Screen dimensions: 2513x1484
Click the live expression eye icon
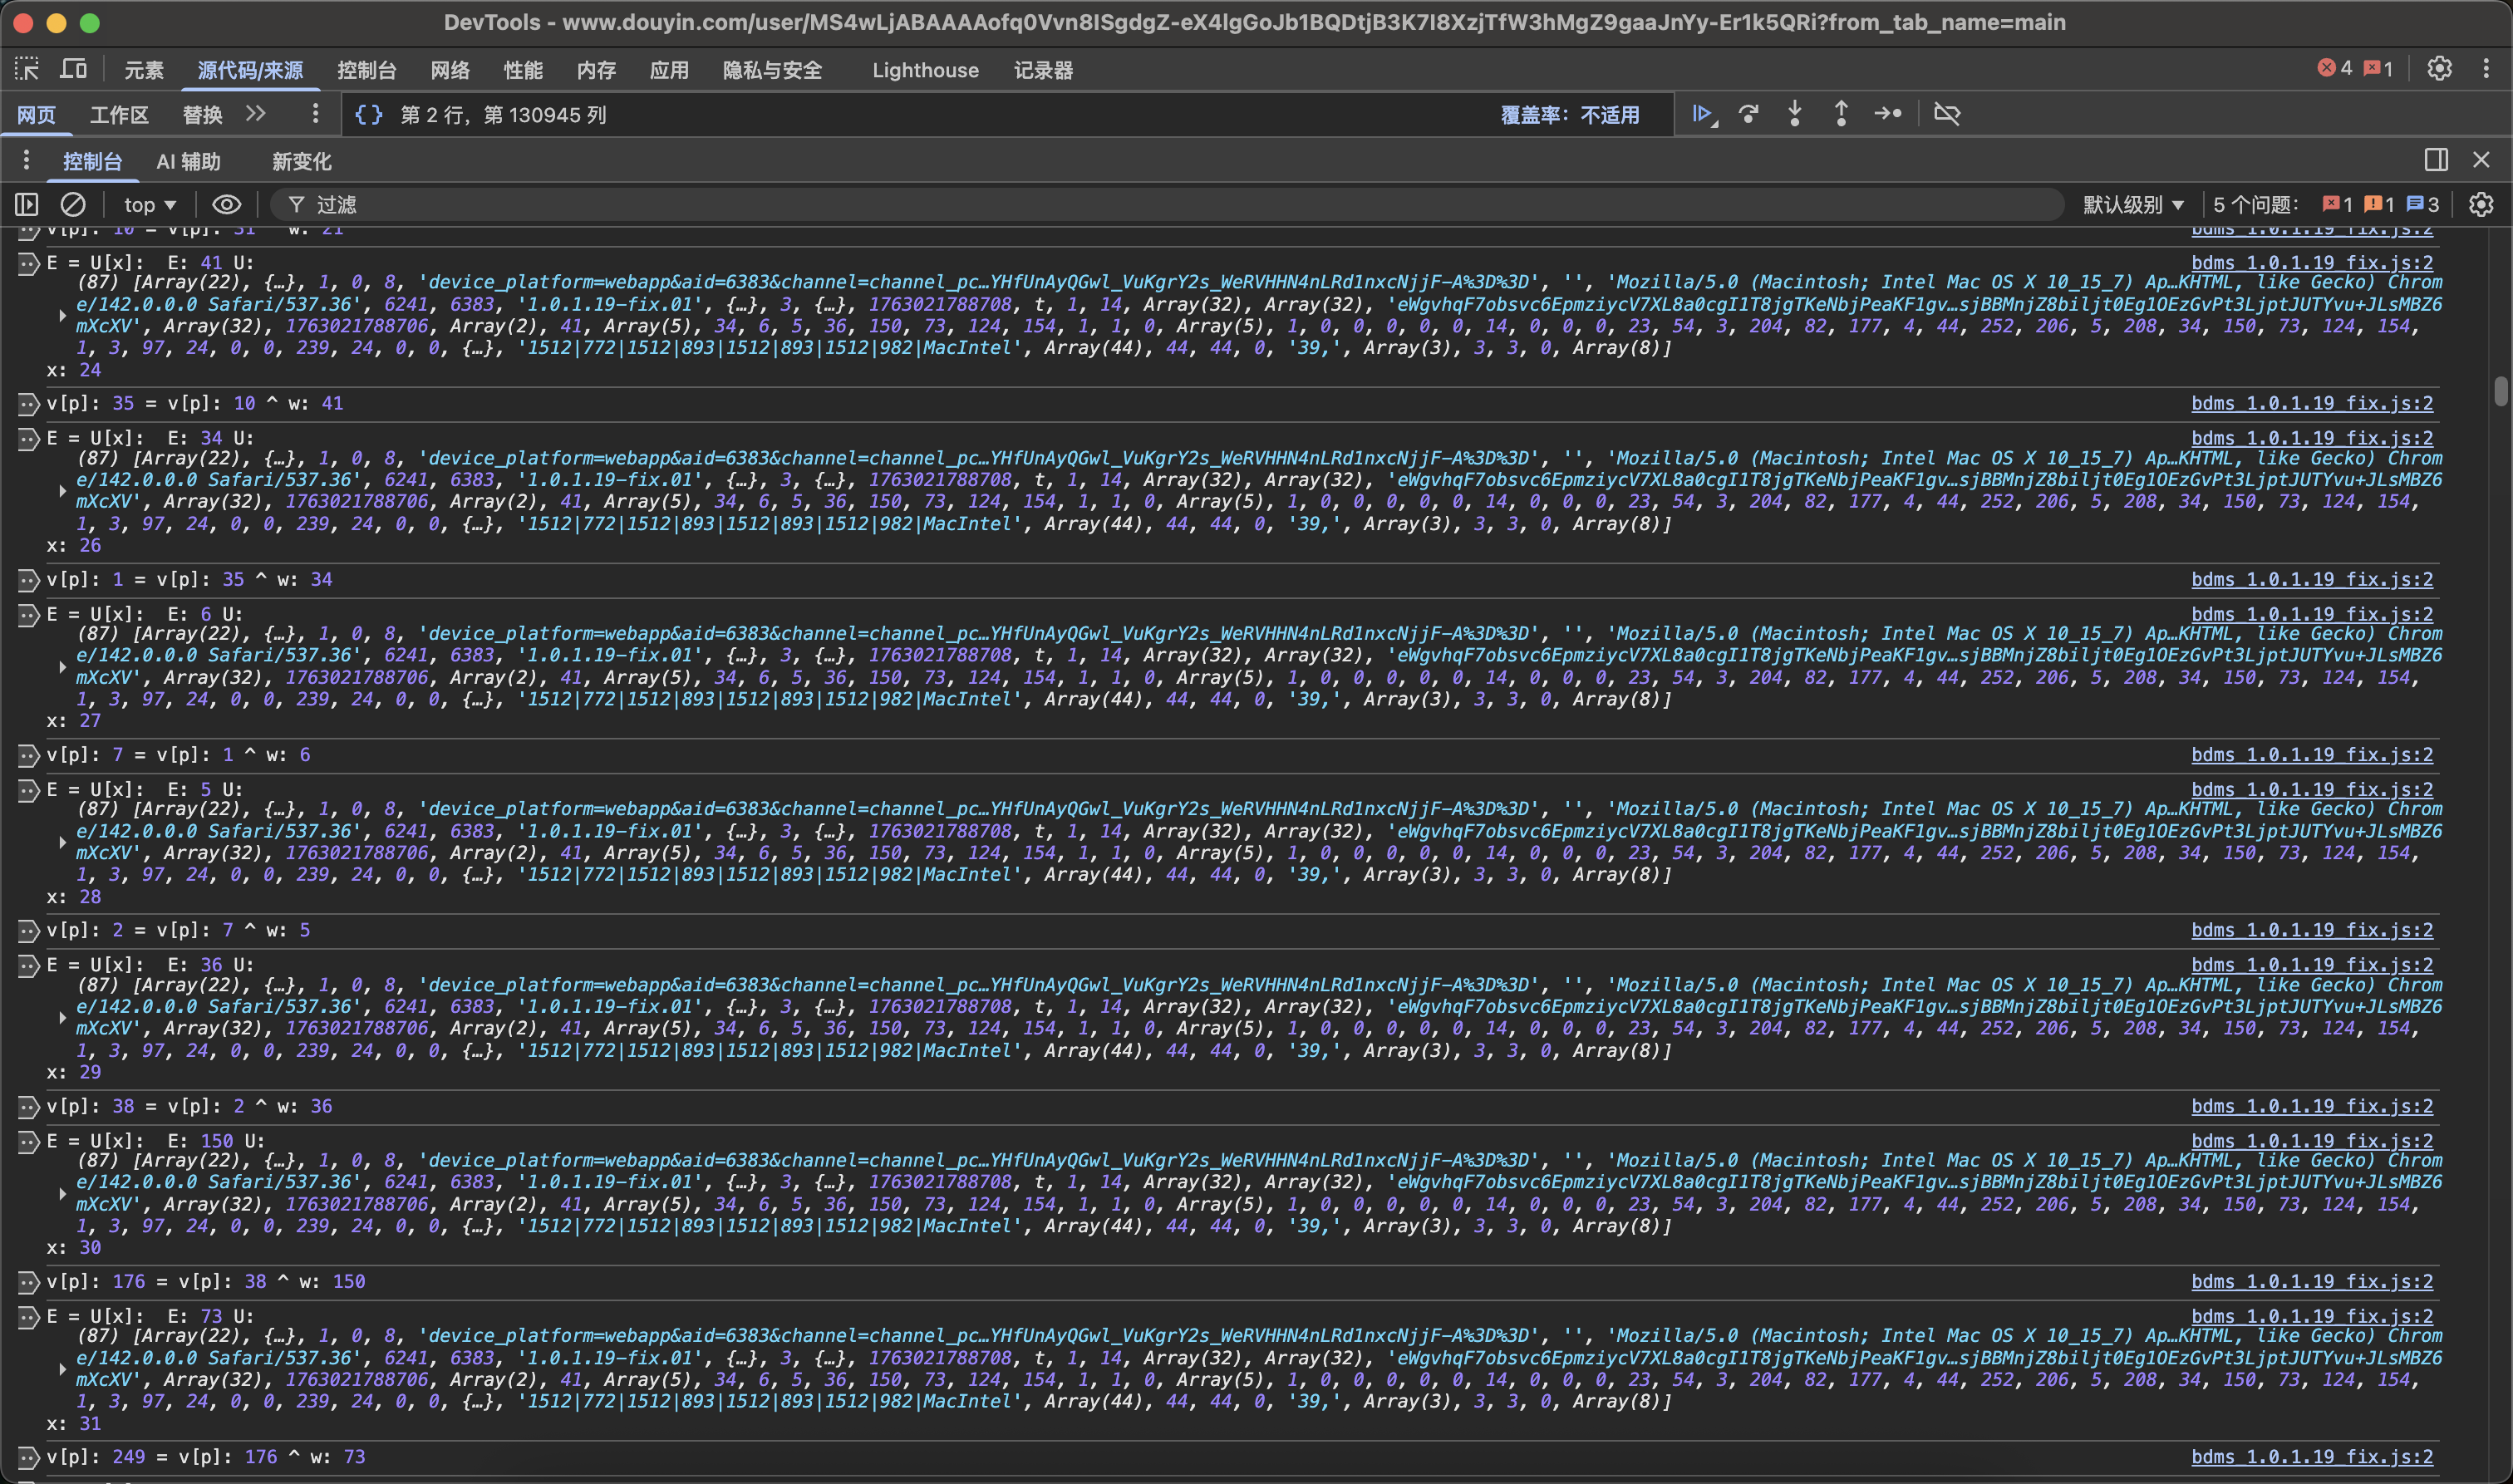pyautogui.click(x=227, y=205)
